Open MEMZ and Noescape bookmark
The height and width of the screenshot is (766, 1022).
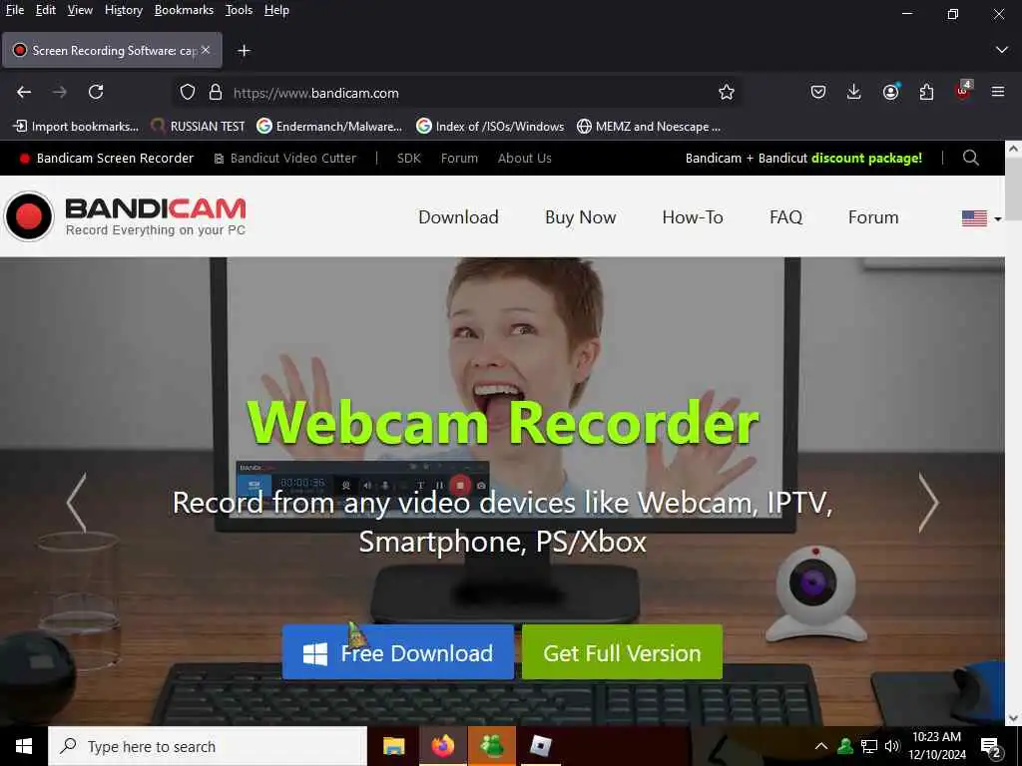649,127
